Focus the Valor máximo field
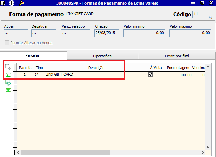Image resolution: width=216 pixels, height=157 pixels. [x=190, y=33]
